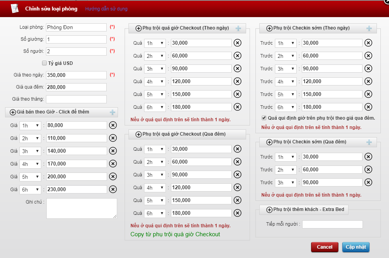Remove the 200,000 hourly price row

tap(113, 176)
